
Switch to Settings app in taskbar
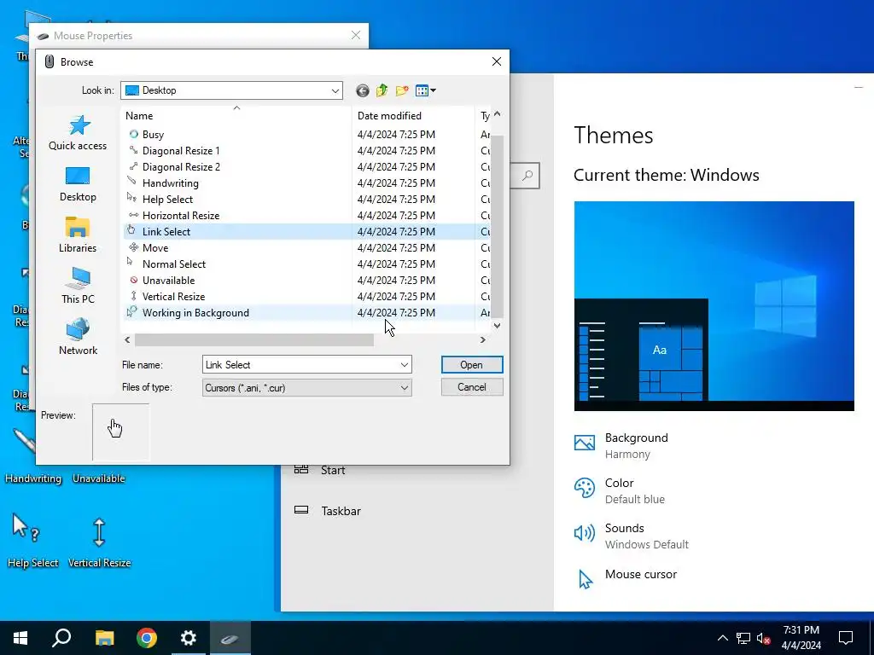189,638
